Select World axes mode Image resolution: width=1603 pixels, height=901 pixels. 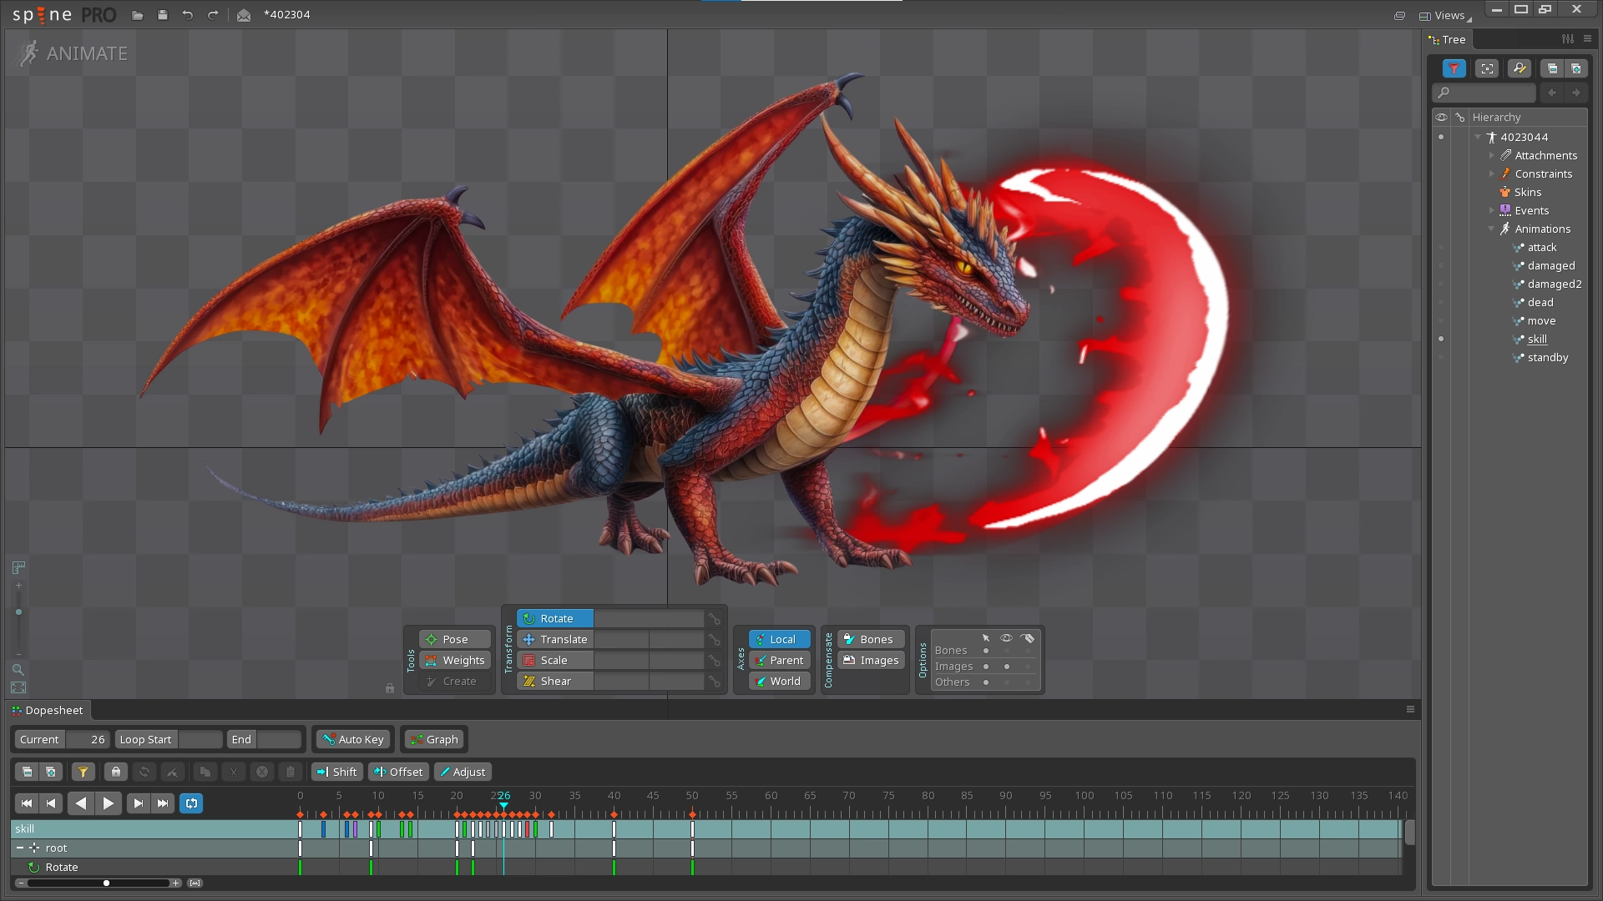click(x=779, y=681)
